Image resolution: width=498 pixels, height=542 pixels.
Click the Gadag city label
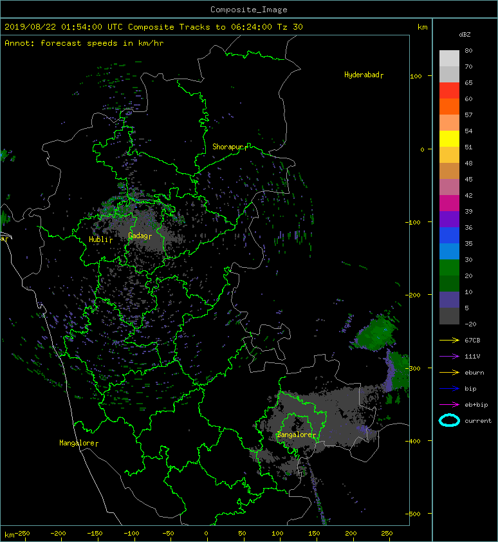pos(140,236)
